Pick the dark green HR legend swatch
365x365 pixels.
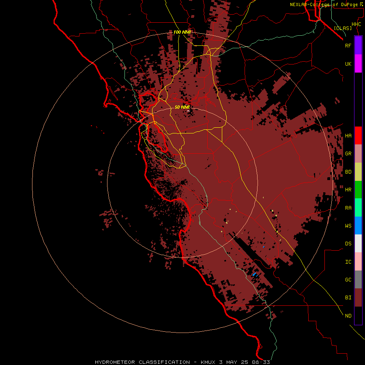point(358,189)
